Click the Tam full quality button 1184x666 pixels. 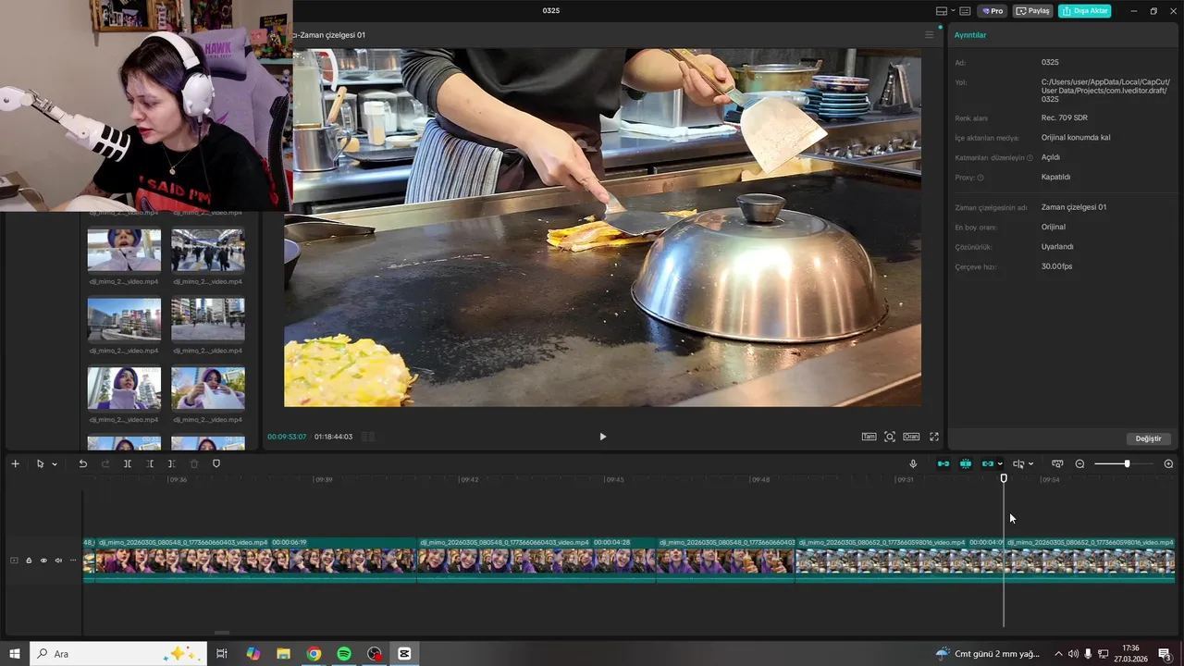pyautogui.click(x=869, y=437)
